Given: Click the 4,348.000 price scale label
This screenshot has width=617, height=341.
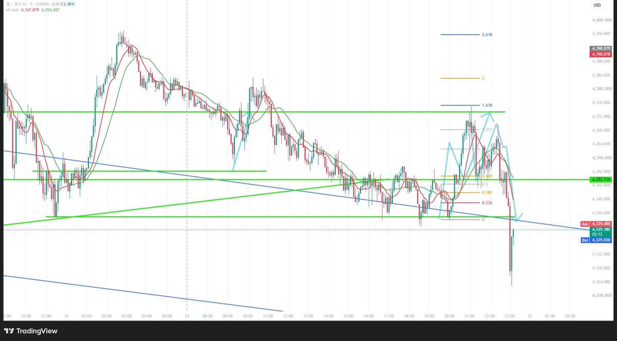Looking at the screenshot, I should [x=600, y=199].
